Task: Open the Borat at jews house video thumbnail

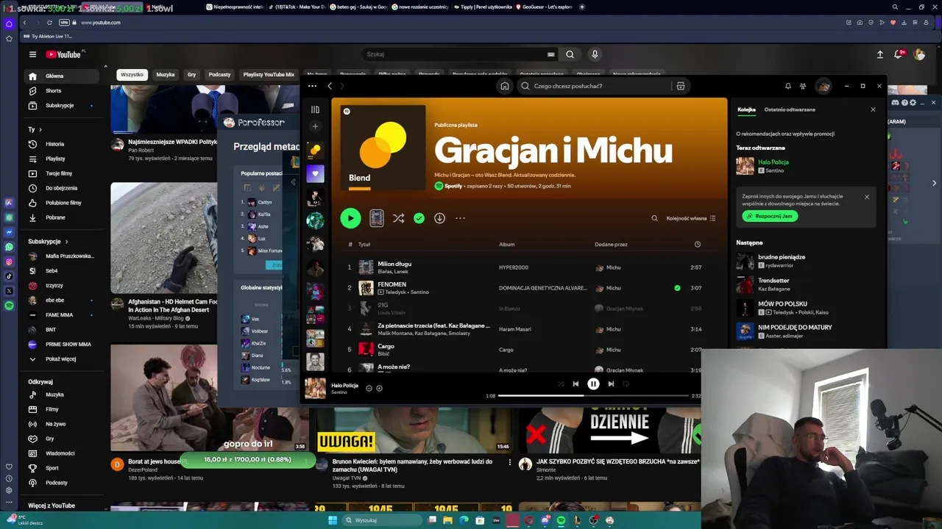Action: pyautogui.click(x=210, y=397)
